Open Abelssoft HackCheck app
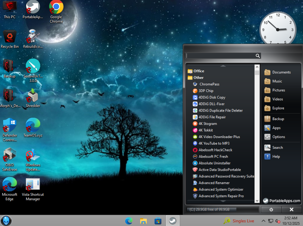Viewport: 303px width, 226px height. coord(215,150)
